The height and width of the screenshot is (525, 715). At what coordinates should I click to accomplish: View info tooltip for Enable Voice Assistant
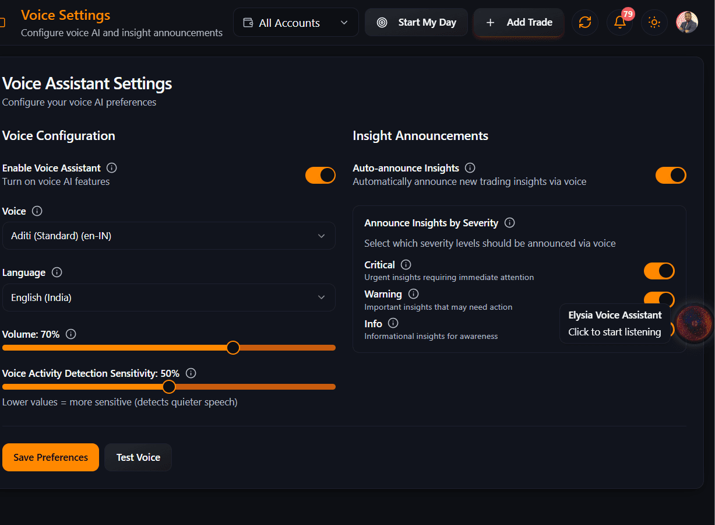(111, 167)
